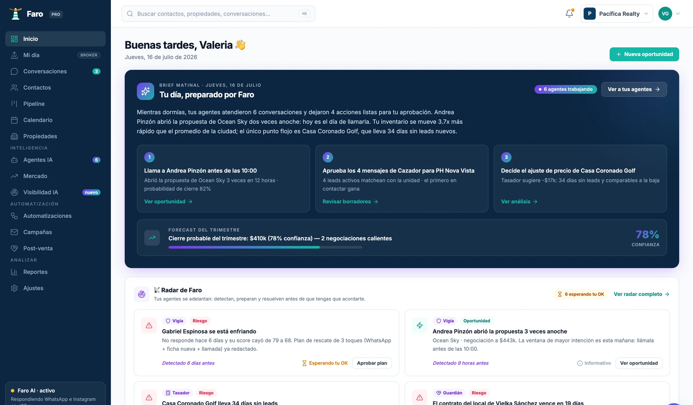
Task: Click the hourglass icon next to Esperando tu OK
Action: tap(304, 363)
